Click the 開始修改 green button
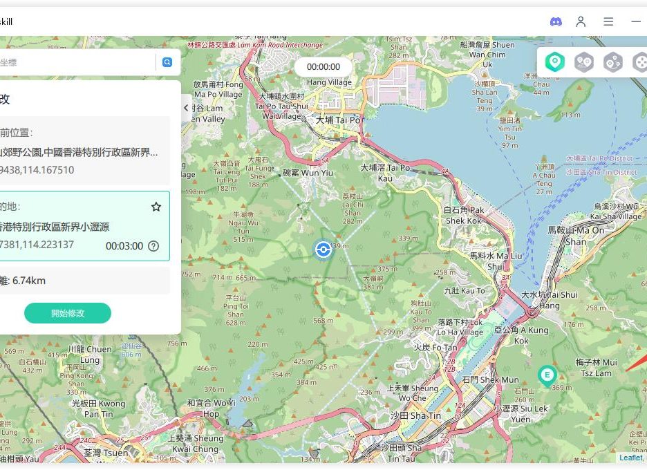647x470 pixels. pyautogui.click(x=68, y=313)
